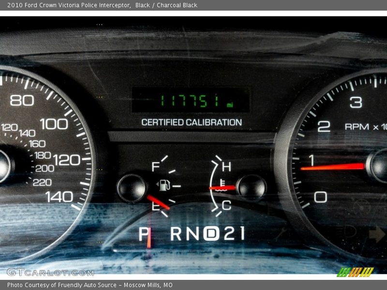Click the C mark on temperature gauge

coord(226,205)
